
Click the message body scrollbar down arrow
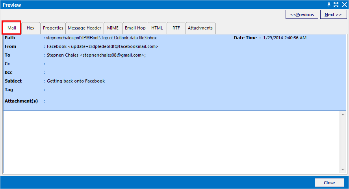pos(343,170)
